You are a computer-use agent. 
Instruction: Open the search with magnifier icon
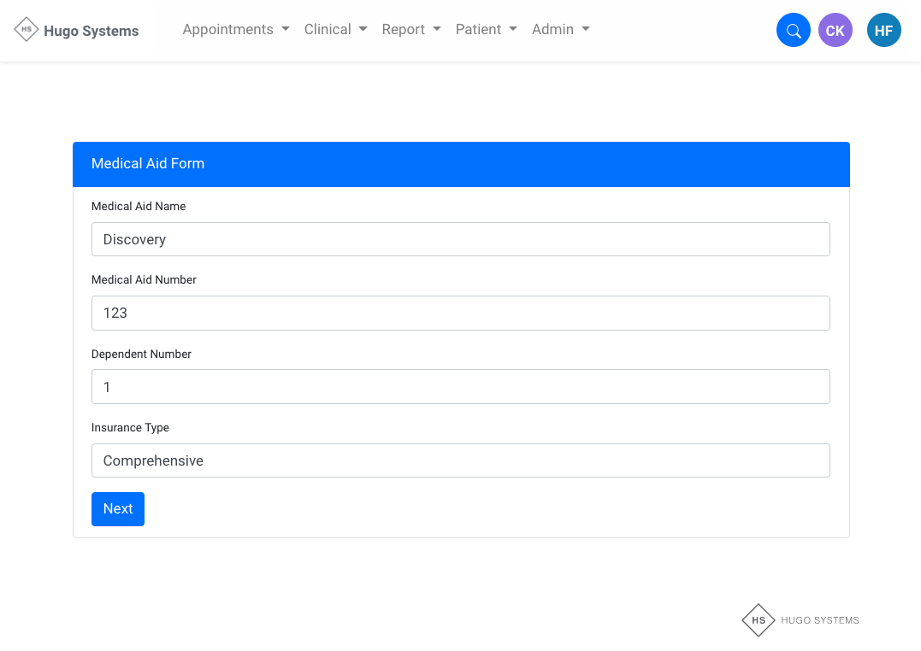click(x=793, y=31)
